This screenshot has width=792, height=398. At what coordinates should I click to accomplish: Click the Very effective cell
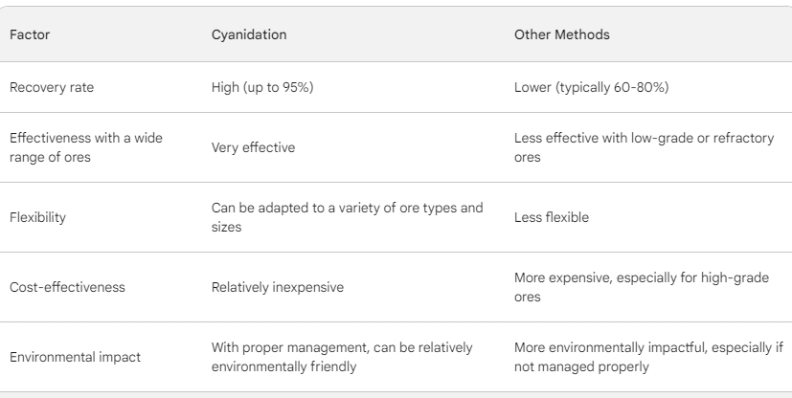pyautogui.click(x=253, y=147)
